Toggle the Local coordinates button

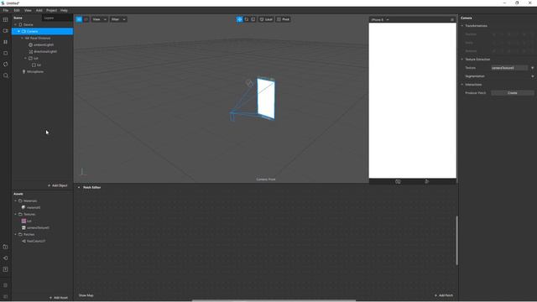(266, 19)
